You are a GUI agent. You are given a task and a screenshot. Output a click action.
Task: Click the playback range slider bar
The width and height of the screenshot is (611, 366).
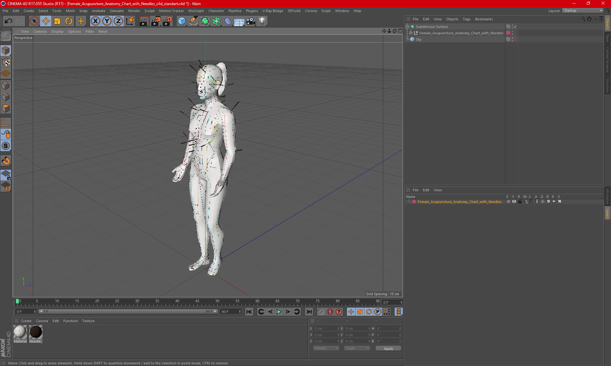[x=128, y=311]
